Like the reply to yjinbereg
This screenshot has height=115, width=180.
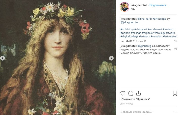pyautogui.click(x=176, y=46)
